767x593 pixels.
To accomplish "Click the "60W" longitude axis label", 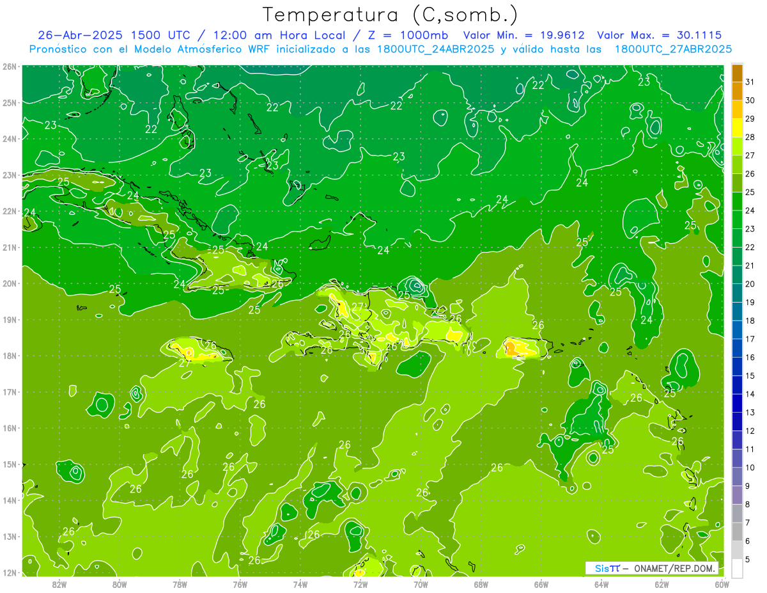I will point(722,584).
